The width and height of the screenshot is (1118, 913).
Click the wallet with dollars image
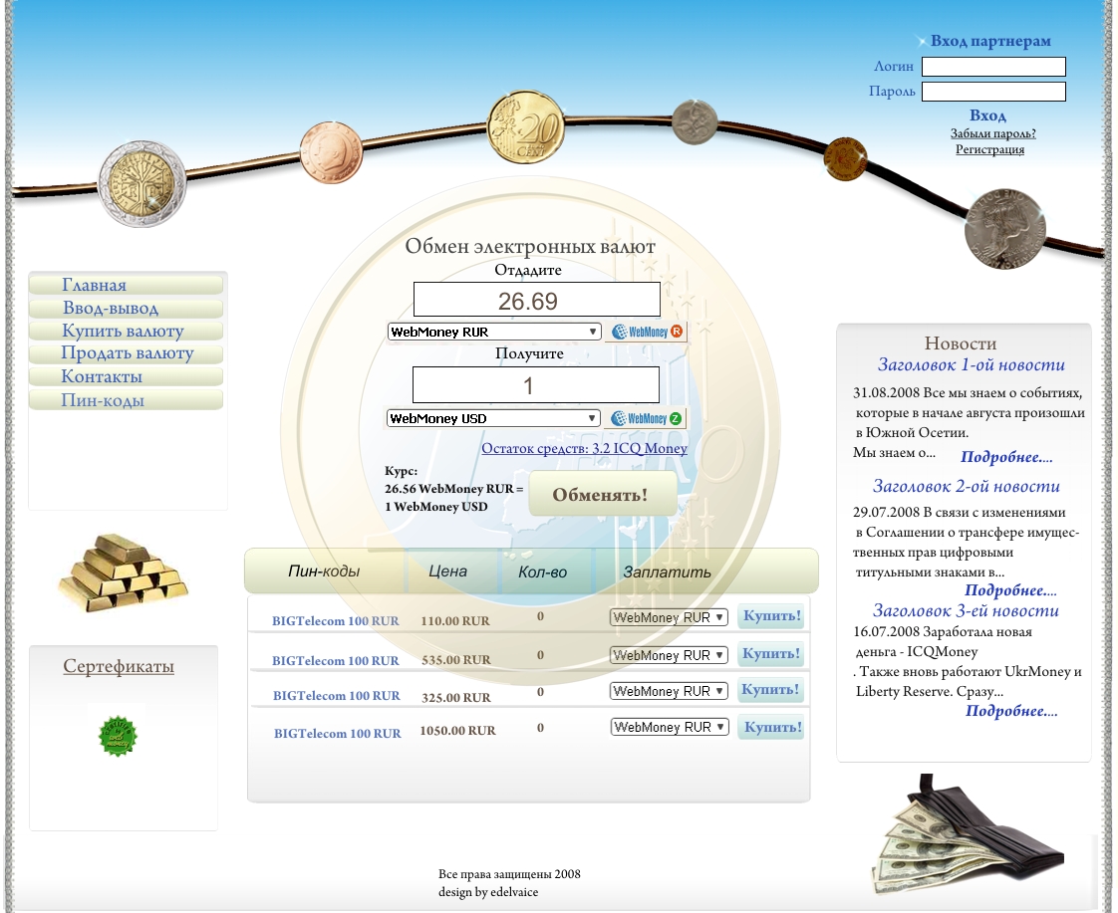click(967, 834)
